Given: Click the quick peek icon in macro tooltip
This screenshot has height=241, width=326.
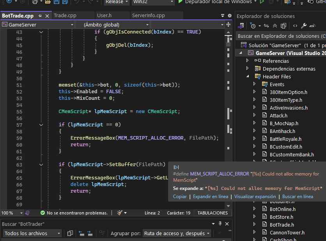Looking at the screenshot, I should point(176,167).
